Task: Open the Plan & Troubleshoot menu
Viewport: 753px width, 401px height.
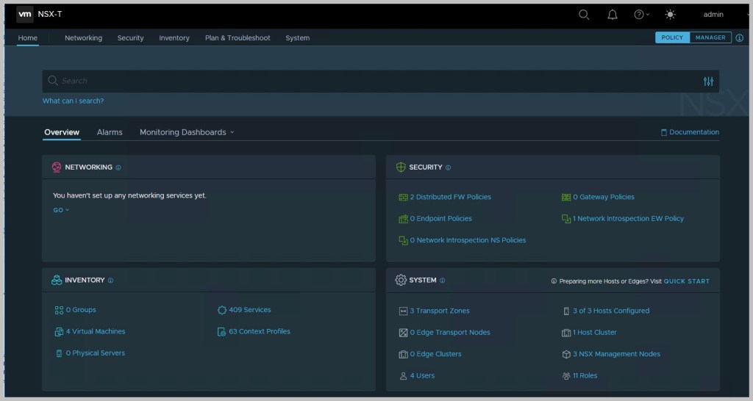Action: [238, 38]
